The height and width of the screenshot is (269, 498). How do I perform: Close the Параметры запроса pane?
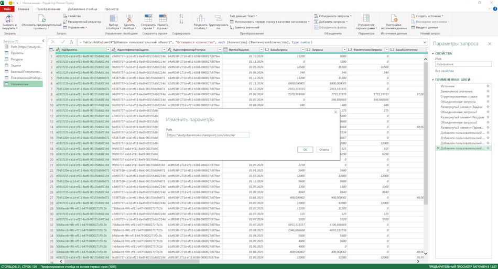pyautogui.click(x=490, y=44)
